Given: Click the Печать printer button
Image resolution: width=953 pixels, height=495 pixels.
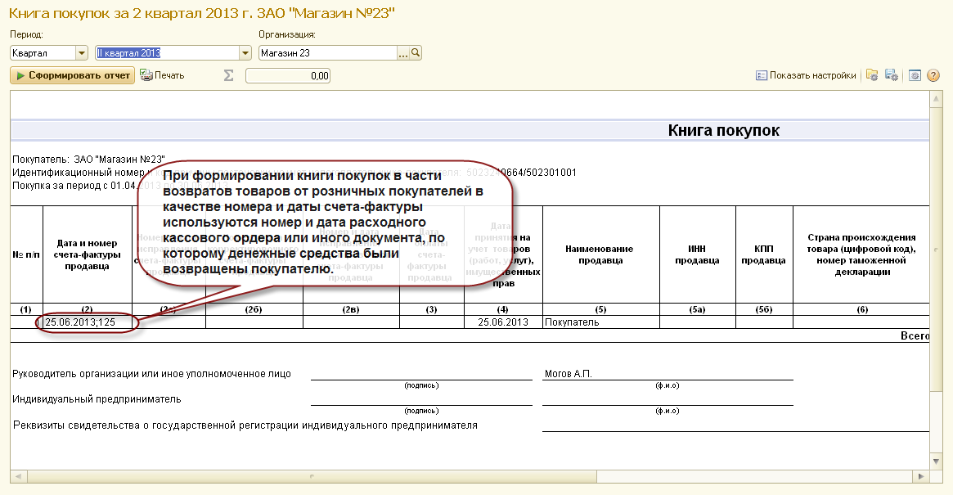Looking at the screenshot, I should [162, 75].
